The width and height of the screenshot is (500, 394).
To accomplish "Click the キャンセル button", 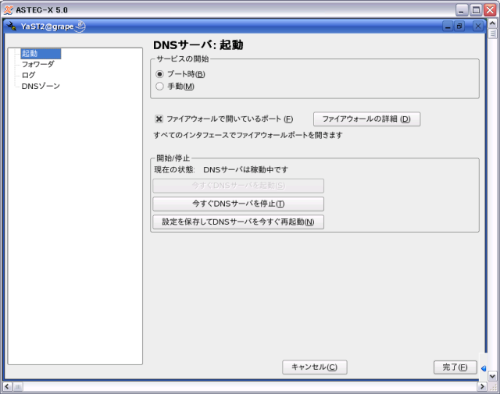I will point(314,367).
